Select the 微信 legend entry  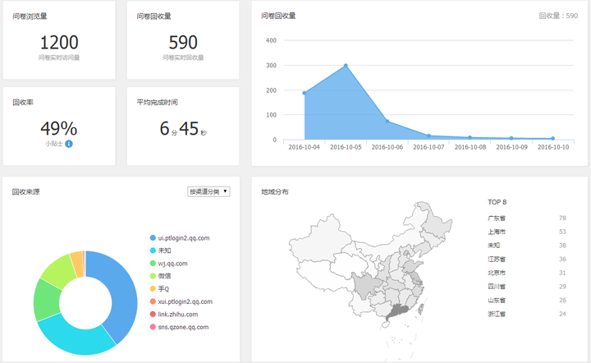[161, 276]
